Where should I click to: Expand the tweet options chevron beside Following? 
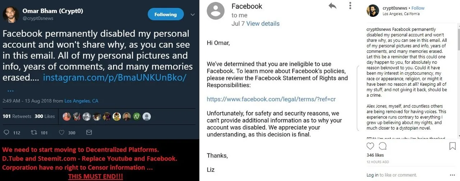(x=192, y=15)
